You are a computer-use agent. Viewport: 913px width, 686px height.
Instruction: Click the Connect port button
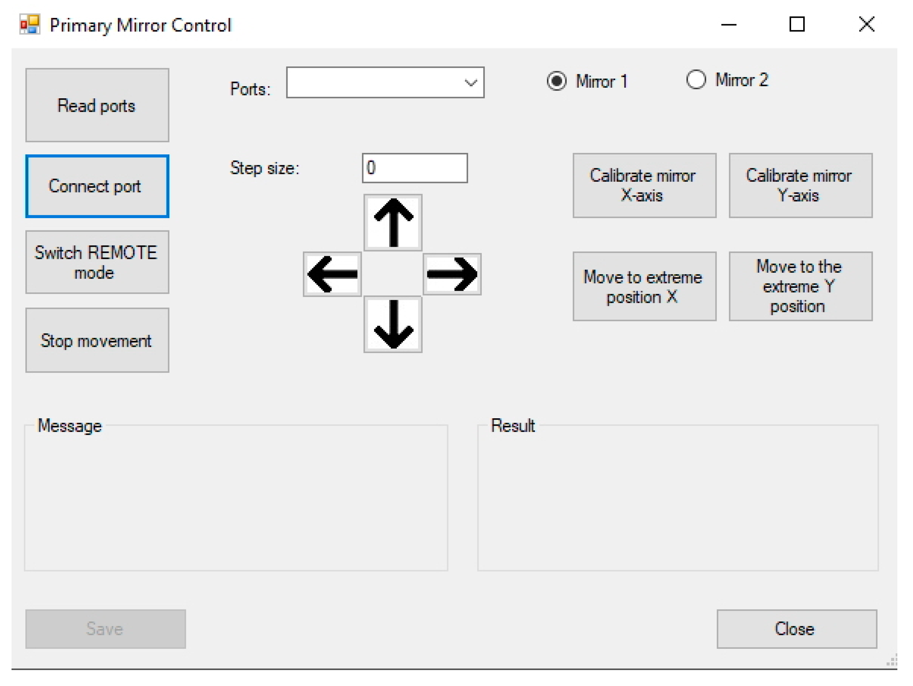coord(97,186)
